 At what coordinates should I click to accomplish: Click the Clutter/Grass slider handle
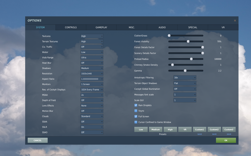(x=169, y=36)
